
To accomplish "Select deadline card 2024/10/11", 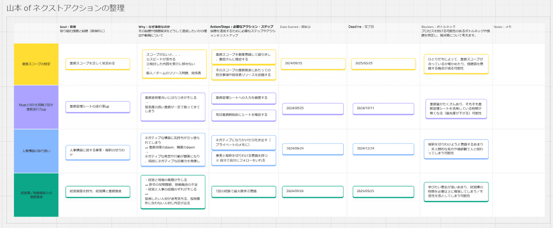I will click(383, 108).
